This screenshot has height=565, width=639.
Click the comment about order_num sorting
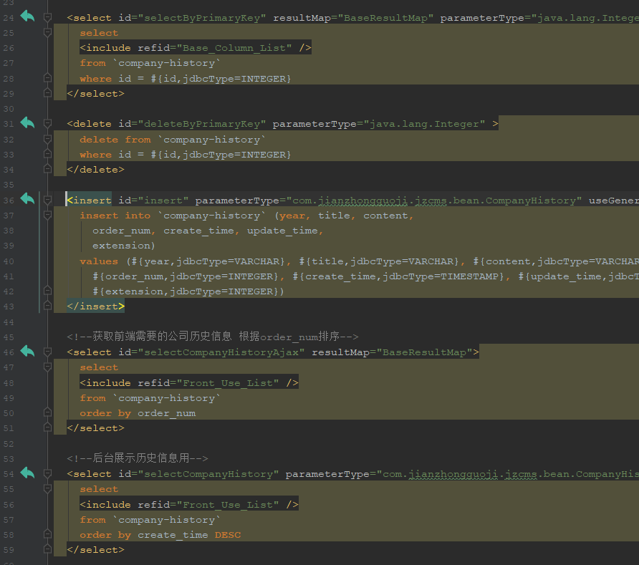pyautogui.click(x=213, y=337)
